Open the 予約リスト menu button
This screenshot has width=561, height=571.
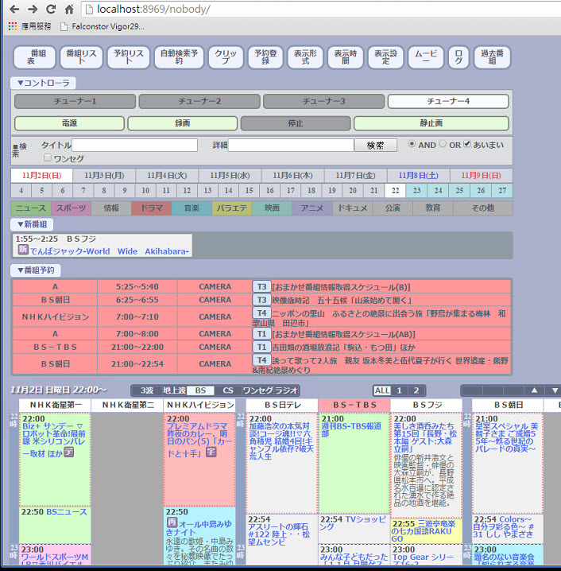point(129,57)
